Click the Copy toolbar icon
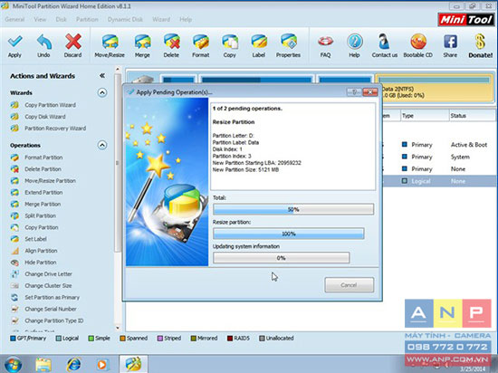This screenshot has height=373, width=498. click(x=230, y=42)
